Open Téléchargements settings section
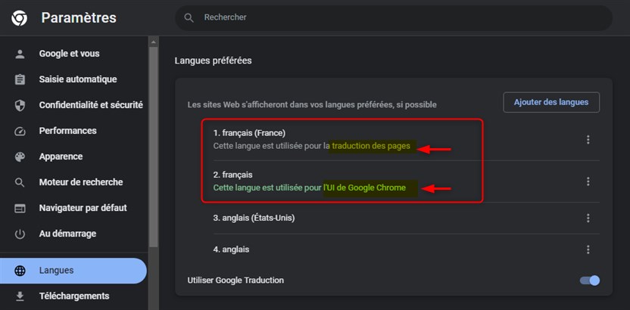 tap(73, 296)
